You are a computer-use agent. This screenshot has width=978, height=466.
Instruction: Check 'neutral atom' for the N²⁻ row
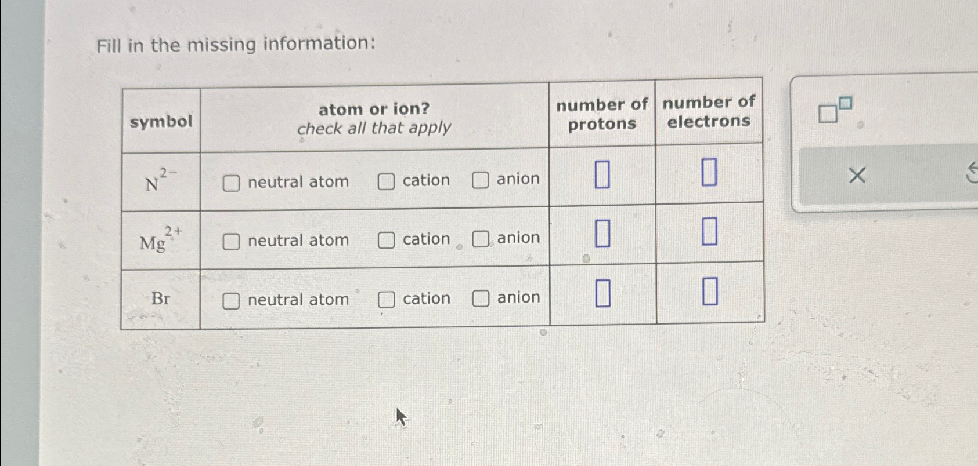232,183
